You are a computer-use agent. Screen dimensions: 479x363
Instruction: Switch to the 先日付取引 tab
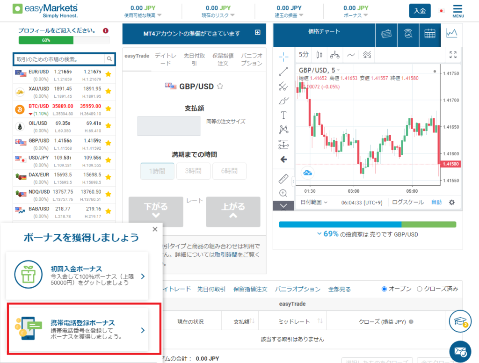pos(194,59)
